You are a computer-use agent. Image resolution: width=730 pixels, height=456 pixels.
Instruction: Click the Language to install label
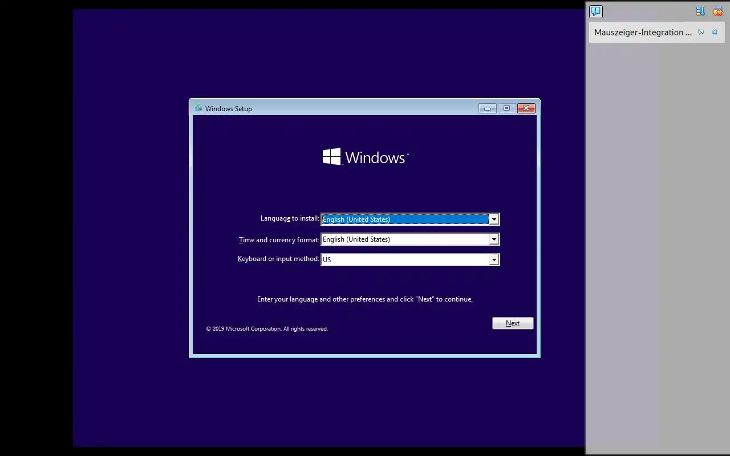click(290, 218)
